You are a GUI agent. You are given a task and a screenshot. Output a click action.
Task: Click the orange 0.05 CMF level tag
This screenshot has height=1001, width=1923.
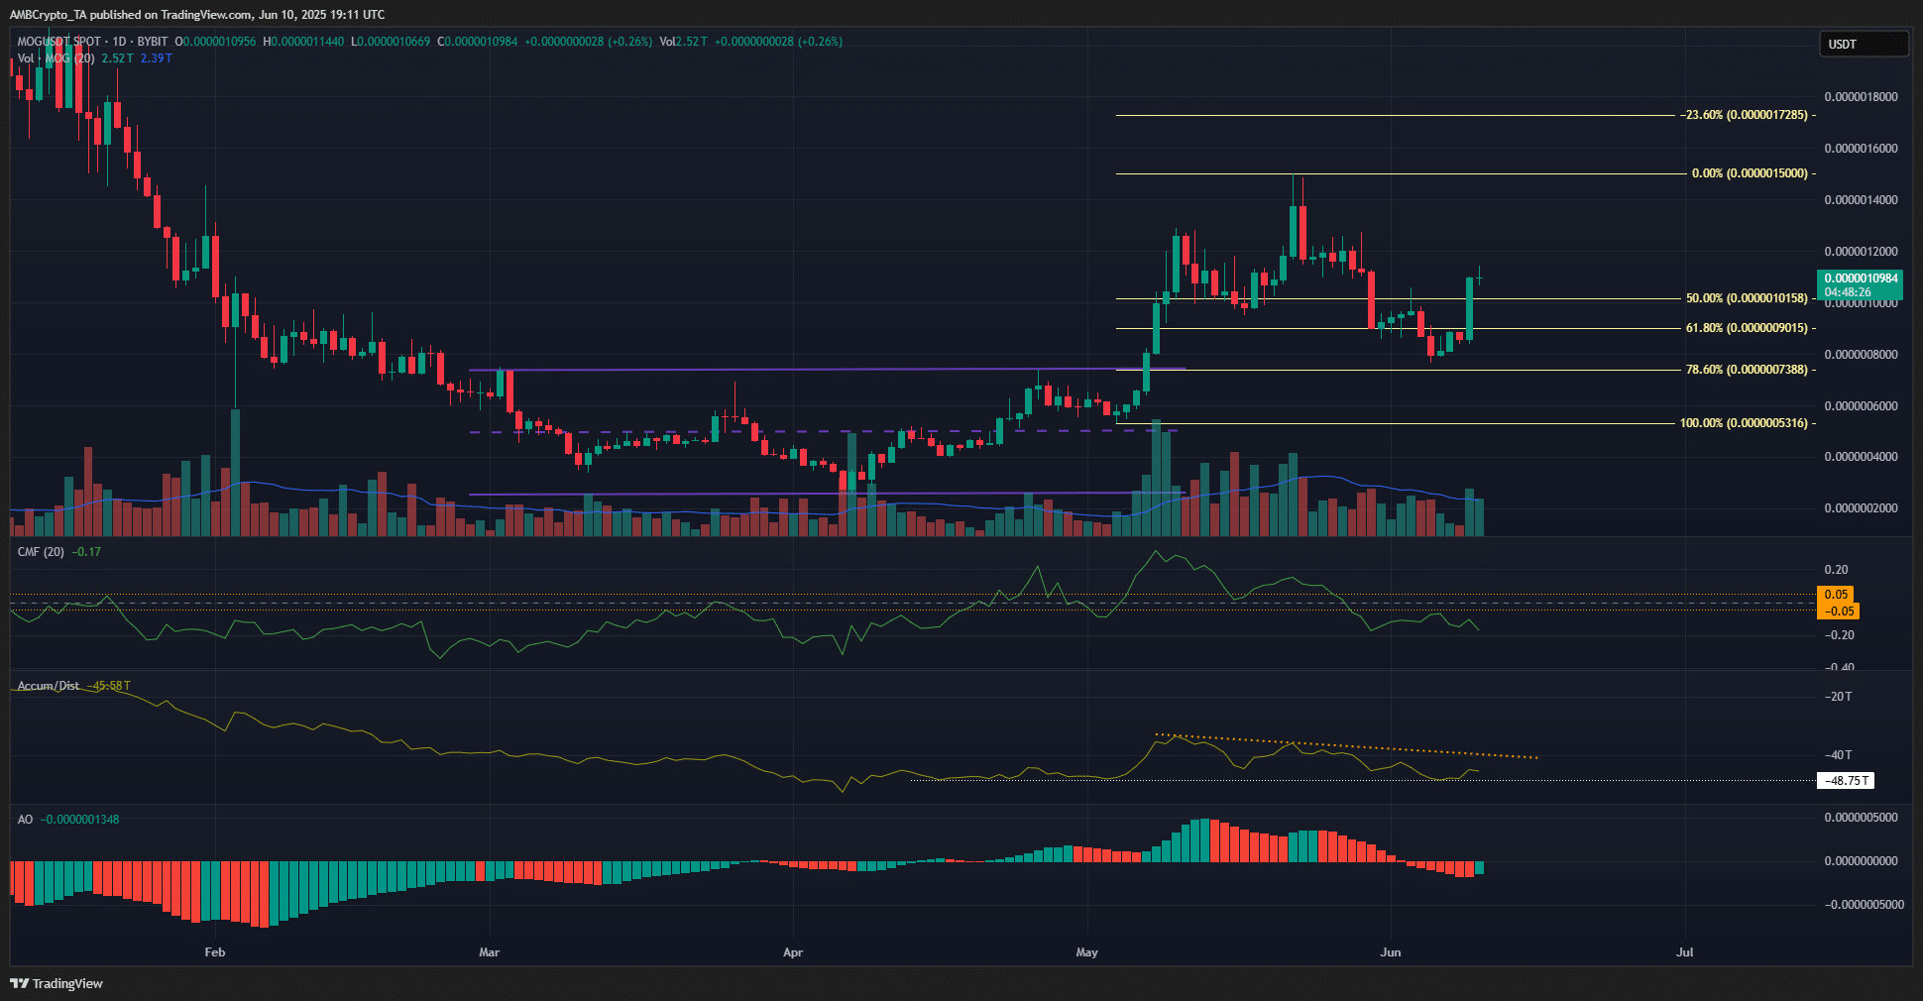point(1836,595)
